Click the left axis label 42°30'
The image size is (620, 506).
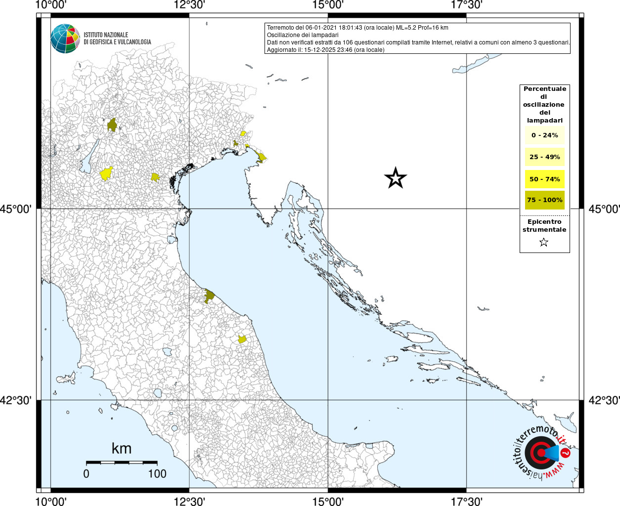pos(16,400)
